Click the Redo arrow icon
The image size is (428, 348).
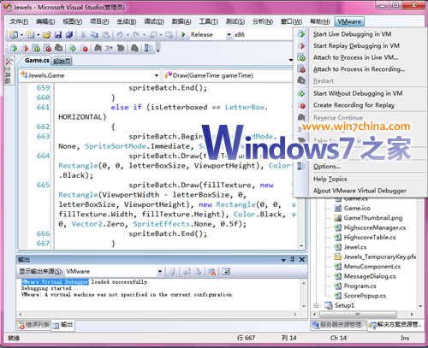pos(136,35)
